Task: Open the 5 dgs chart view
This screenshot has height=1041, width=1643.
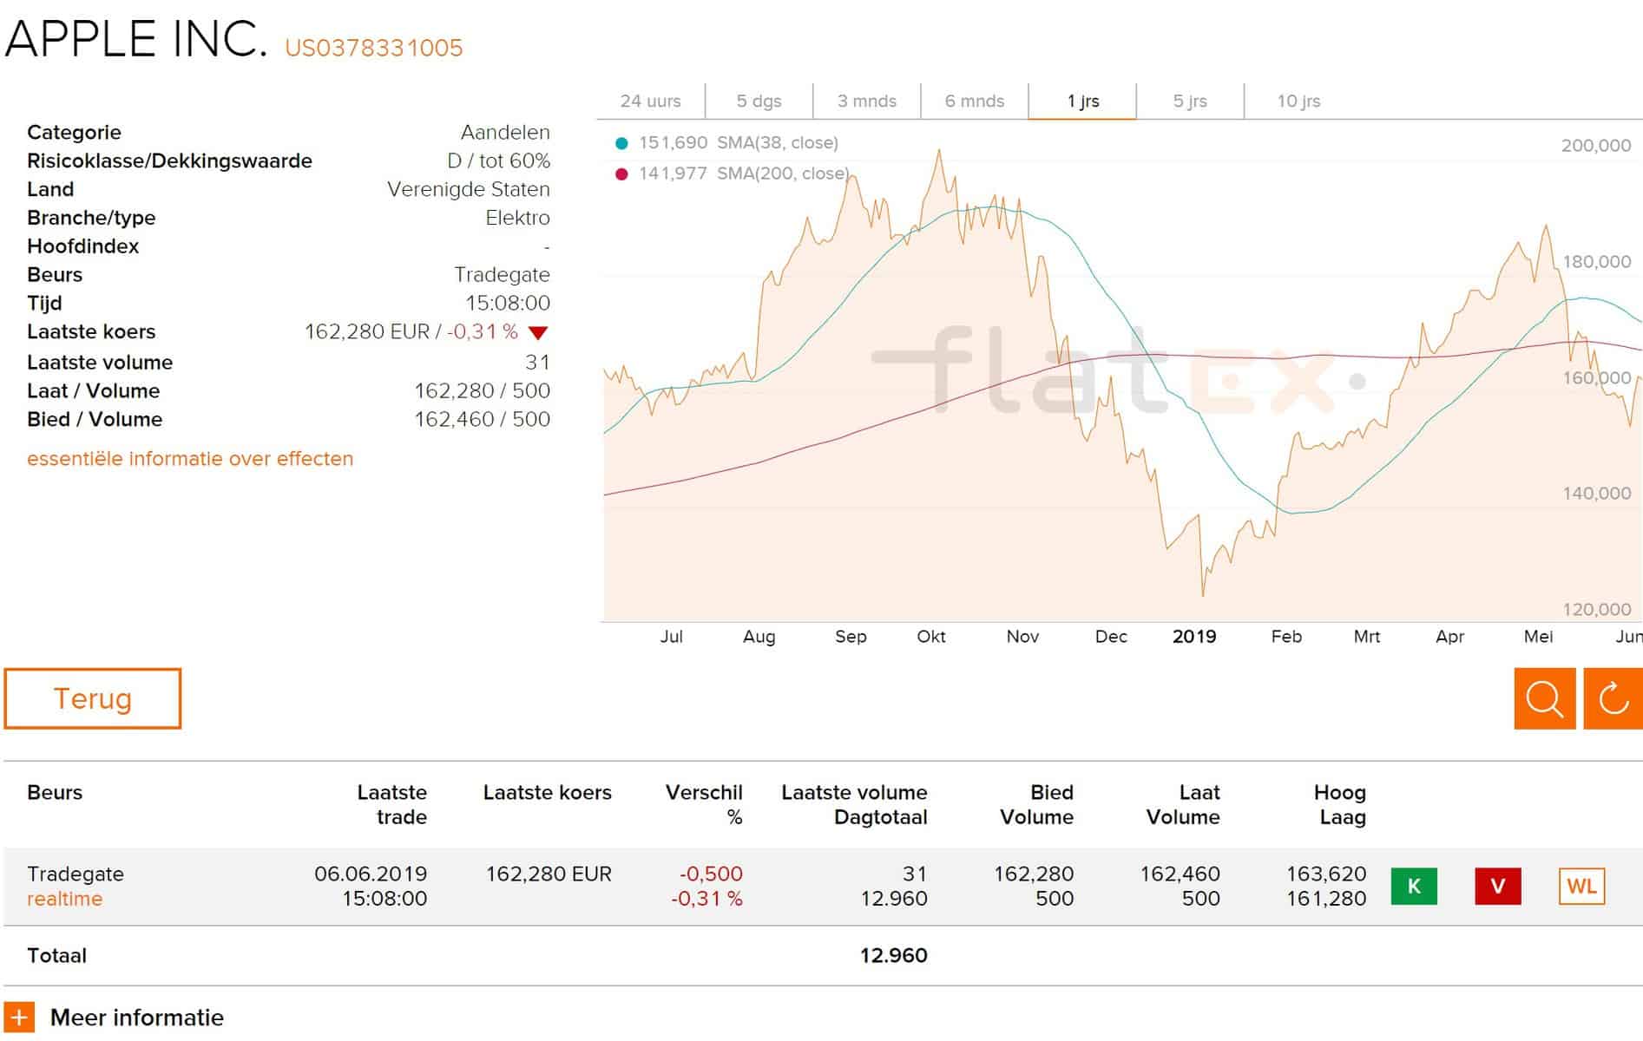Action: click(758, 100)
